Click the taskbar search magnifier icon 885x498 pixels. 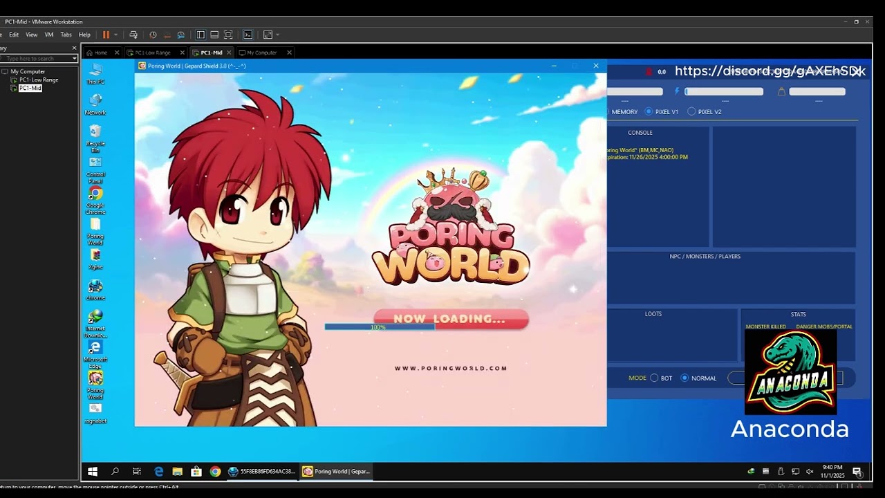pos(115,471)
